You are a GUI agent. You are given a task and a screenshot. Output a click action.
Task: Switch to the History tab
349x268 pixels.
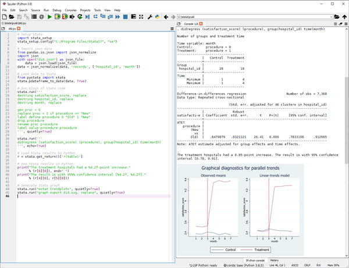274,260
